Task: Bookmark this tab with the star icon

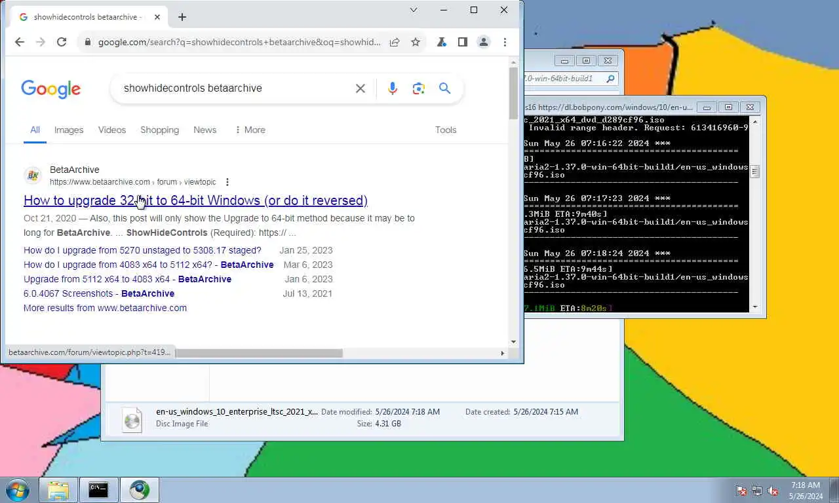Action: 416,42
